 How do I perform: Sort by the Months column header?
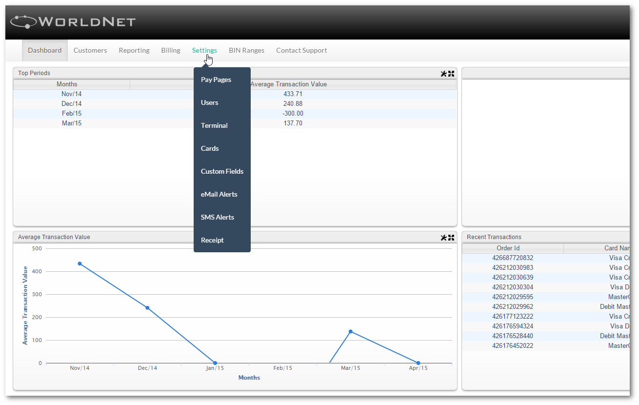[67, 84]
